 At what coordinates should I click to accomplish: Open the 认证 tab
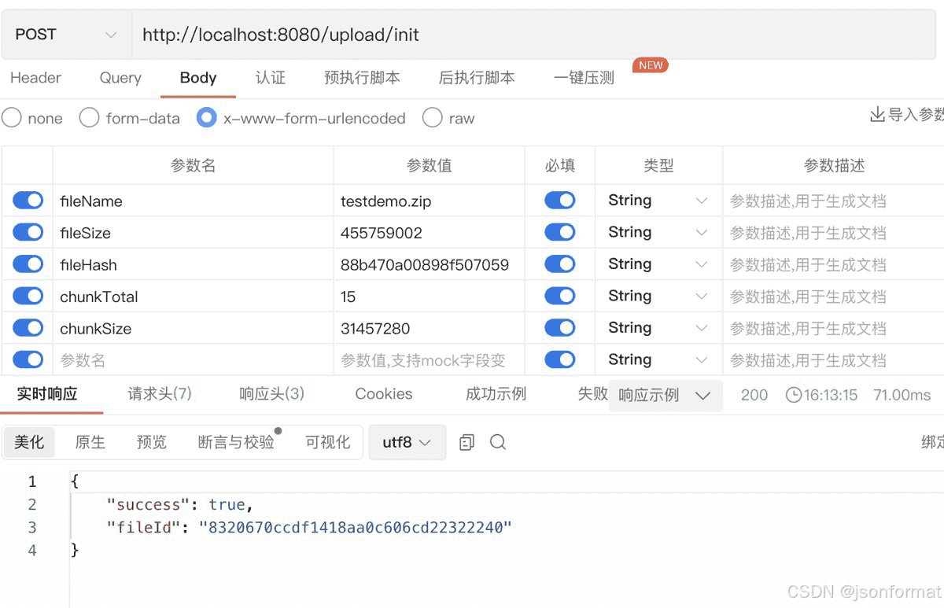pos(271,78)
